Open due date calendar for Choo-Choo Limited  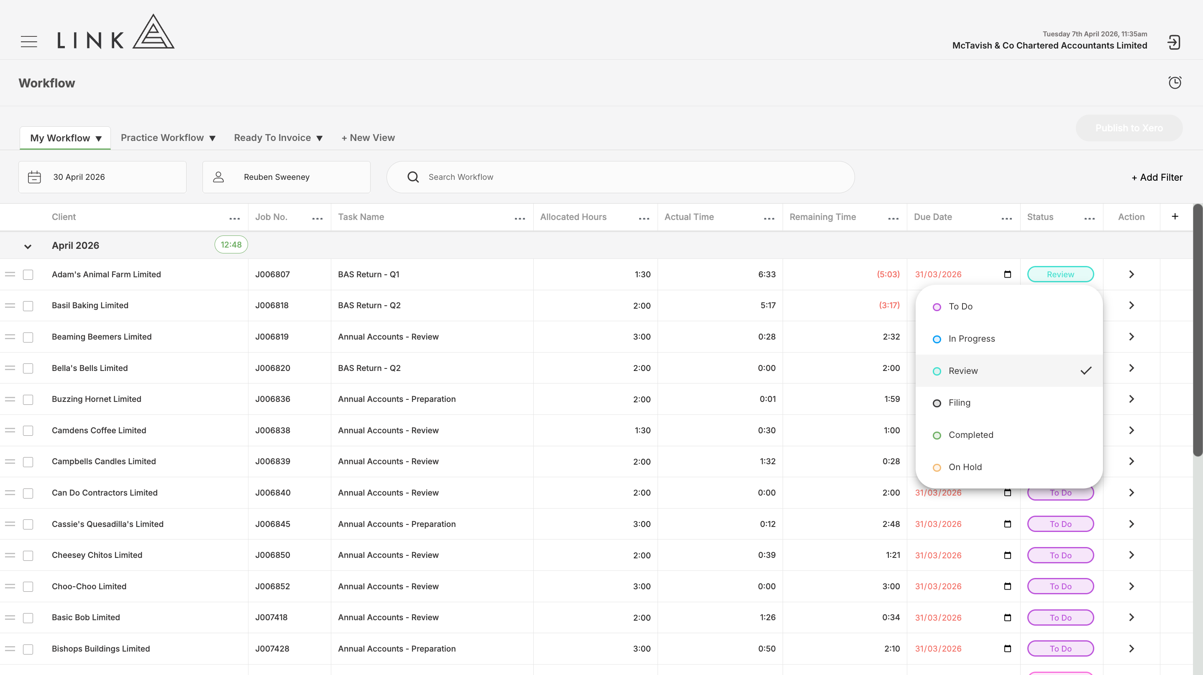(1007, 586)
